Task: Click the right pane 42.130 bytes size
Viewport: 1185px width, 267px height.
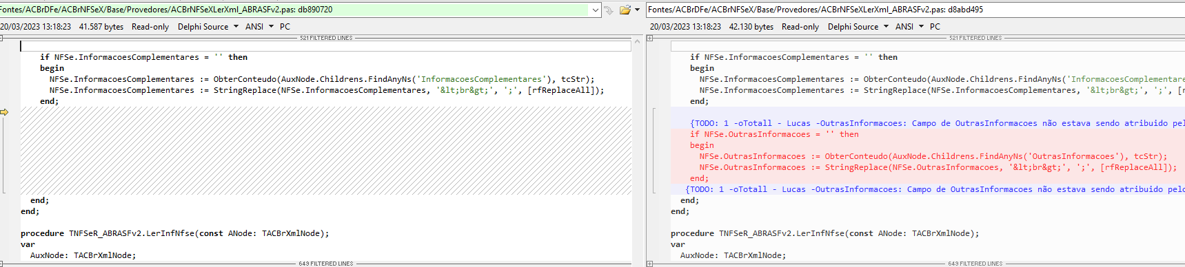Action: pos(751,27)
